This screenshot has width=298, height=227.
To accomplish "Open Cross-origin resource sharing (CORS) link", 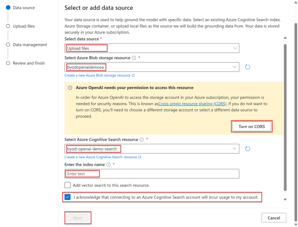I will [x=192, y=104].
